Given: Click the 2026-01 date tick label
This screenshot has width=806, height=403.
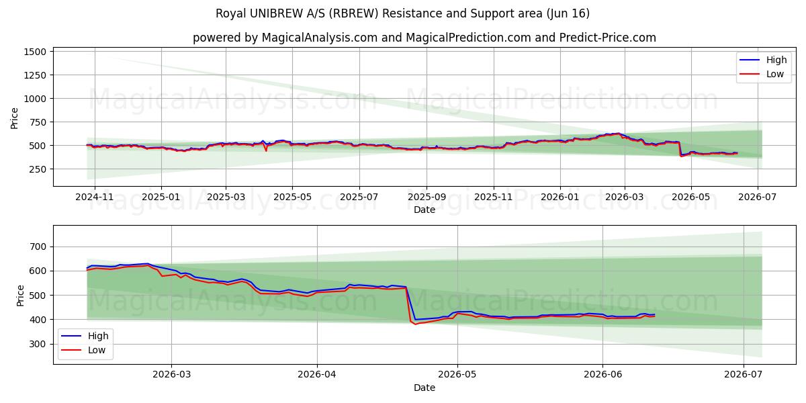Looking at the screenshot, I should pyautogui.click(x=559, y=196).
